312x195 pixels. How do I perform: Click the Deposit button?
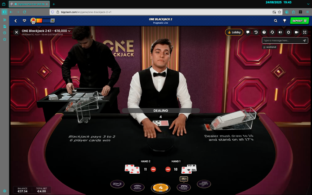pyautogui.click(x=300, y=21)
